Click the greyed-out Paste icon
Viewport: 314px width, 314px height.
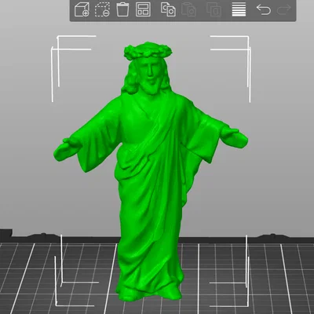coord(188,9)
